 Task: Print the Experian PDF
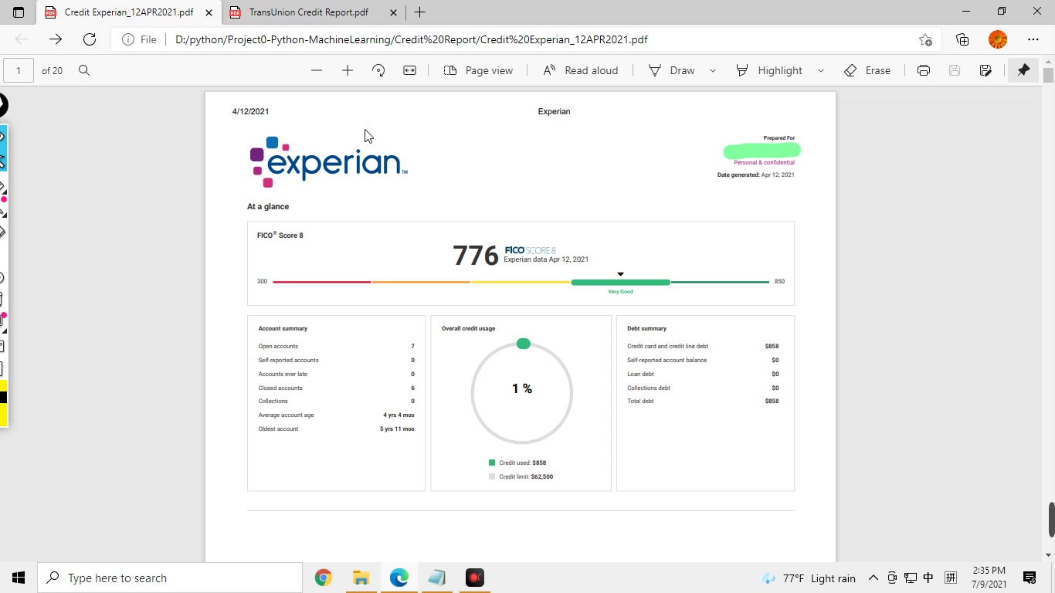[924, 70]
